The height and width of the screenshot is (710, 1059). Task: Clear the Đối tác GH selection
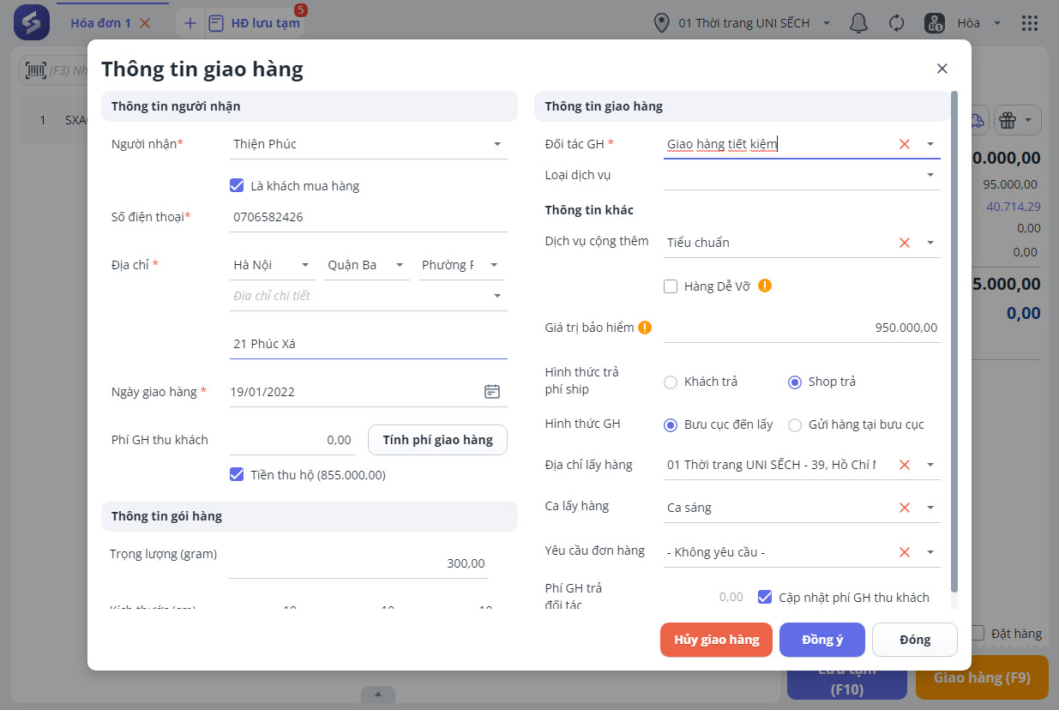904,144
